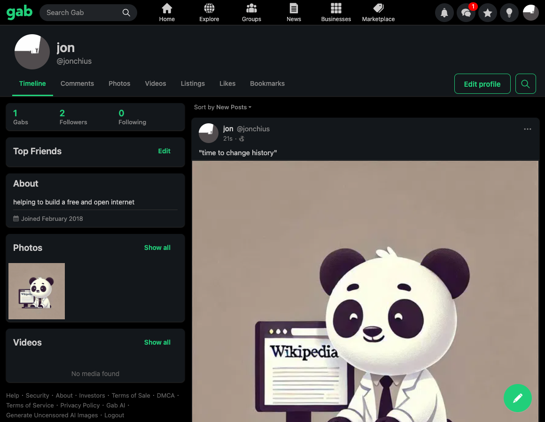545x422 pixels.
Task: Open the About footer link
Action: click(64, 396)
